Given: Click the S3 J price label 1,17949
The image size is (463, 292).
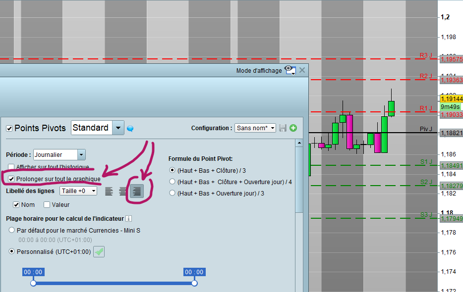Looking at the screenshot, I should (x=452, y=219).
